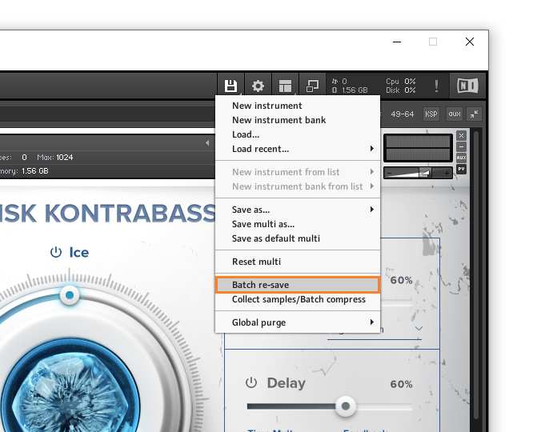Toggle the aux button in rack header
This screenshot has width=541, height=432.
[x=455, y=114]
